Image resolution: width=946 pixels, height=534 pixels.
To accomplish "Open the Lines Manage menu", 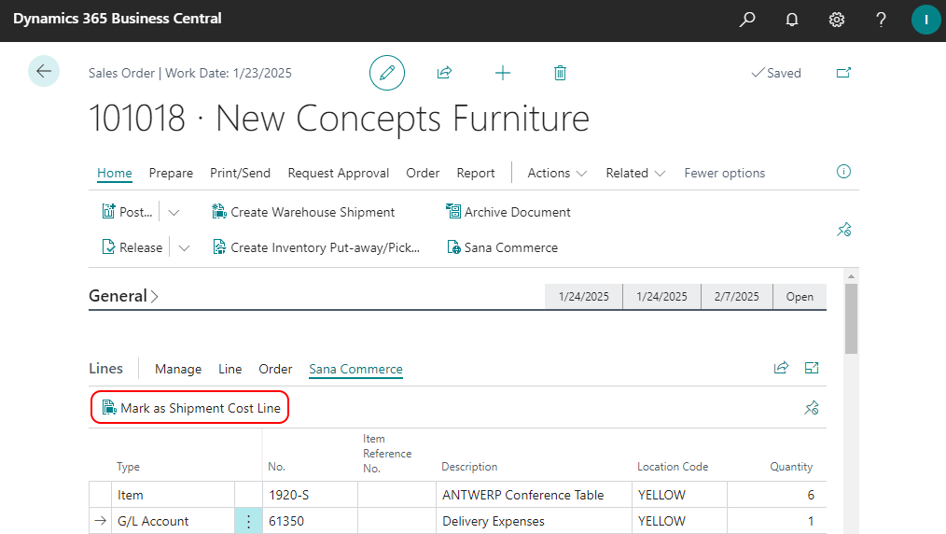I will 178,369.
